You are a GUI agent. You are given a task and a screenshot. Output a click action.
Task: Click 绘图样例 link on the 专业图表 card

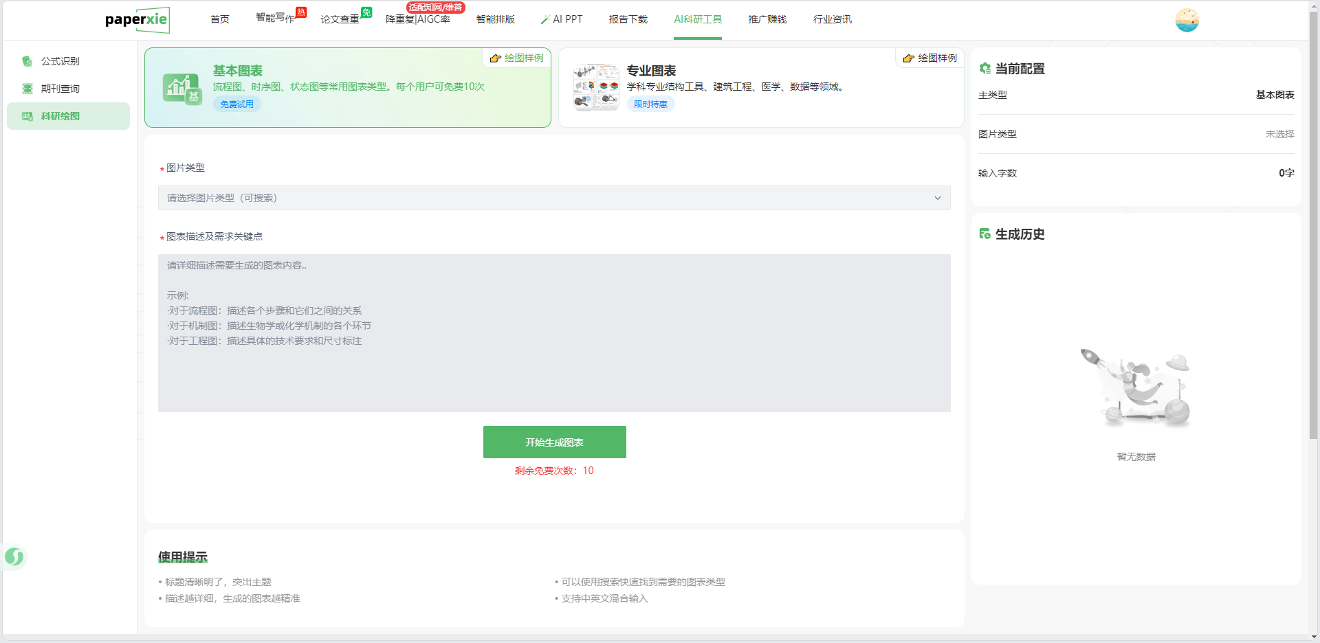click(930, 58)
